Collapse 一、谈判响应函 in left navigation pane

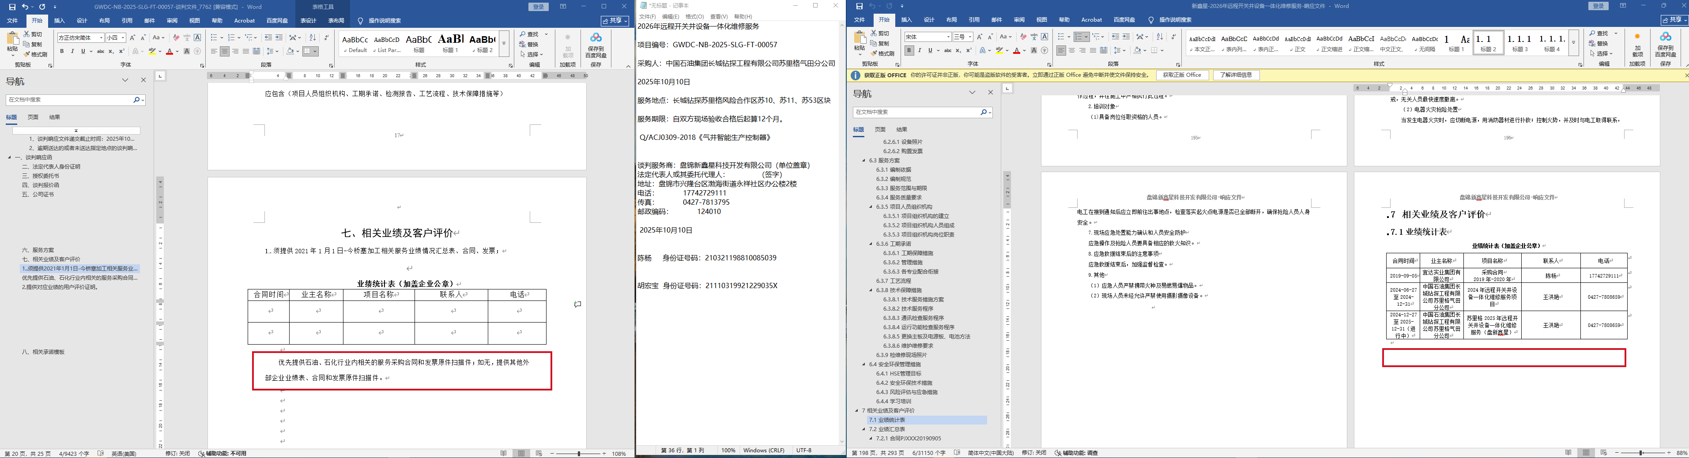10,157
